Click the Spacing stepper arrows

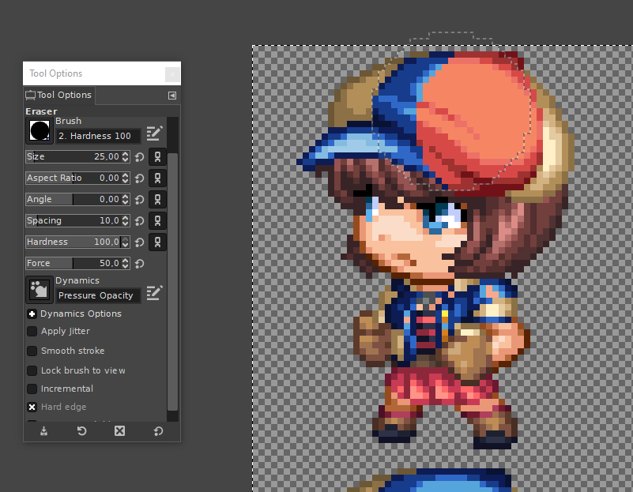pyautogui.click(x=126, y=220)
